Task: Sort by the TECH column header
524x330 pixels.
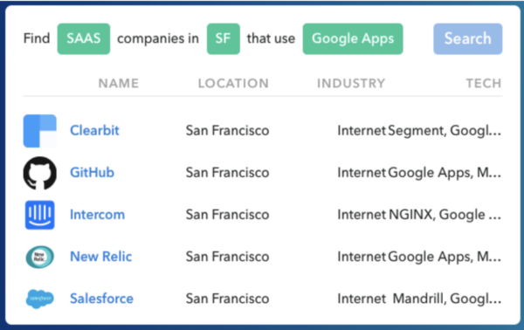Action: point(484,83)
